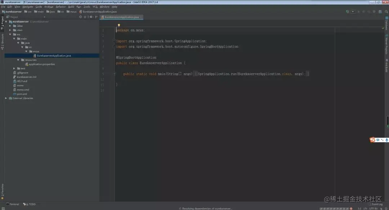Image resolution: width=389 pixels, height=210 pixels.
Task: Select the HELP.md file
Action: click(20, 81)
